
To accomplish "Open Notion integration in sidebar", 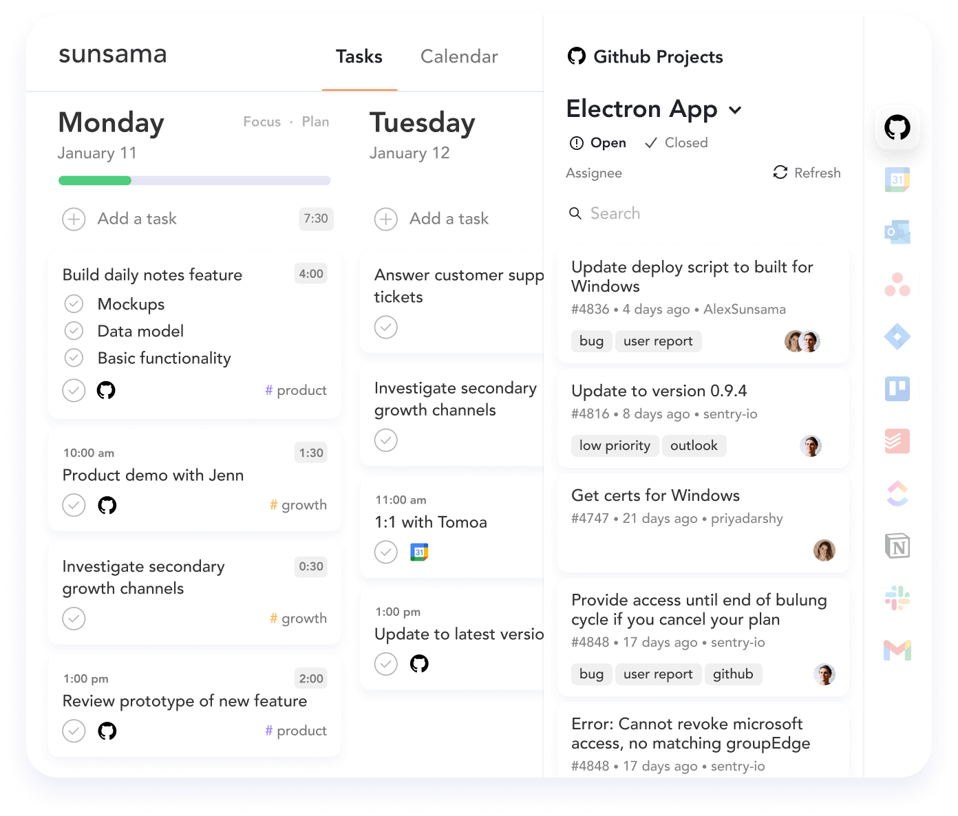I will 897,546.
